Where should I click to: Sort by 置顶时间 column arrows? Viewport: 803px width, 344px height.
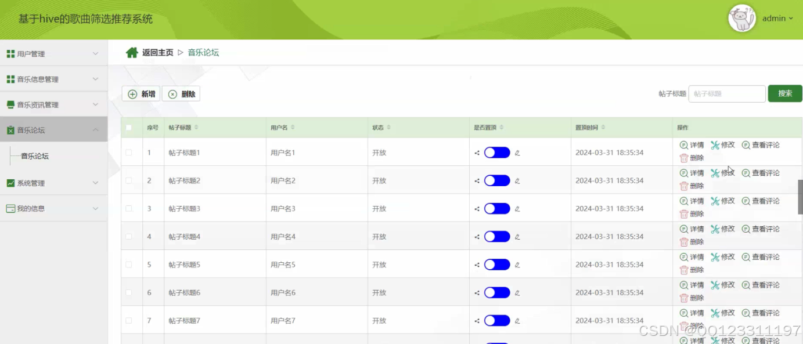click(x=603, y=128)
